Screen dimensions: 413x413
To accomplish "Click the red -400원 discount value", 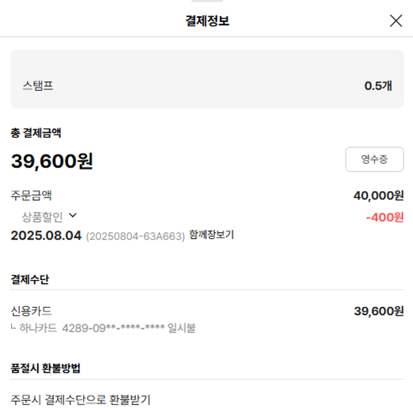I will point(384,217).
